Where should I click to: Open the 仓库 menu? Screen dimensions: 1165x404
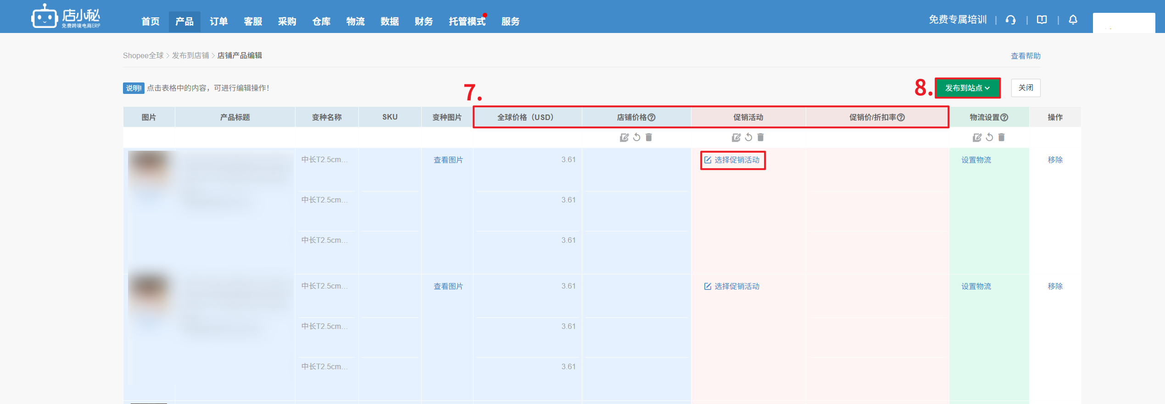(321, 22)
